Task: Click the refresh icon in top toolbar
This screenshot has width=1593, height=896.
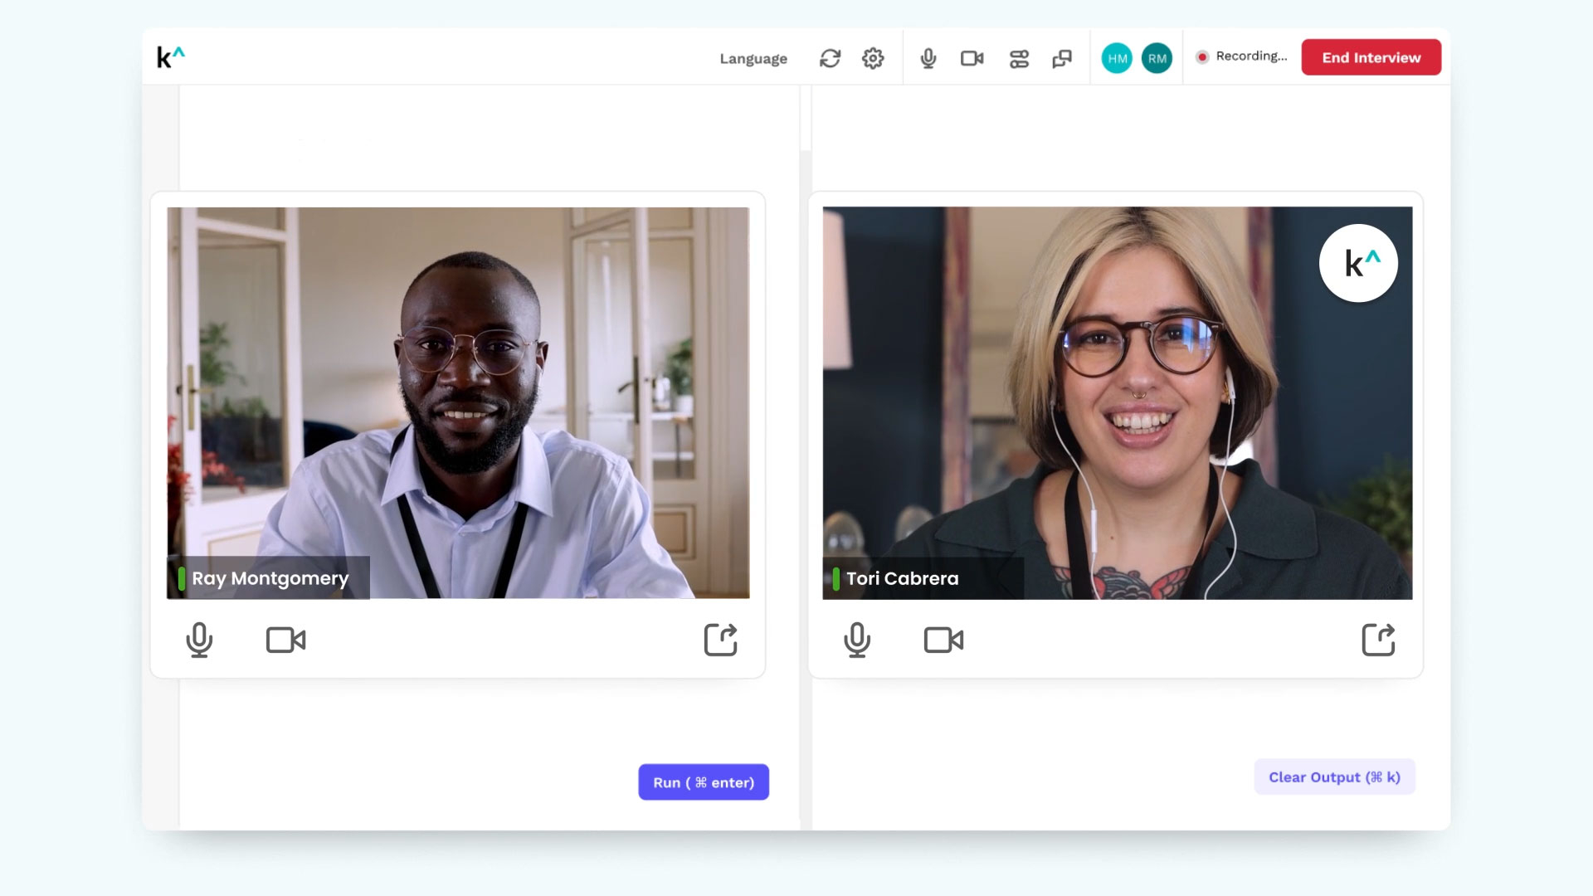Action: click(830, 58)
